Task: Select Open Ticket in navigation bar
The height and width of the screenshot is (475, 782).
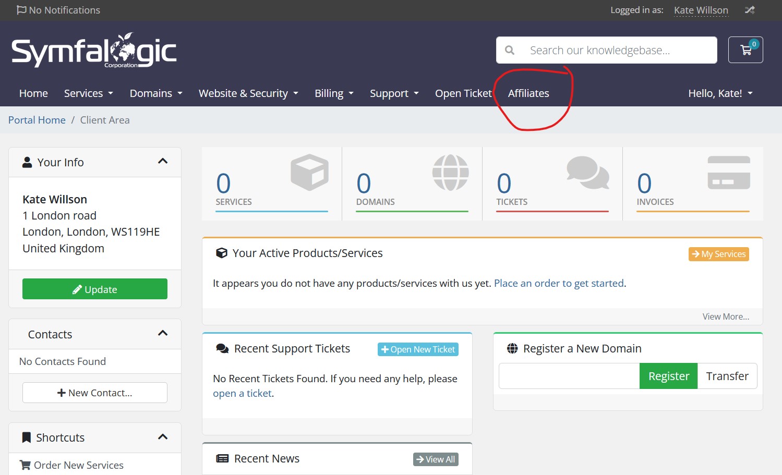Action: tap(463, 93)
